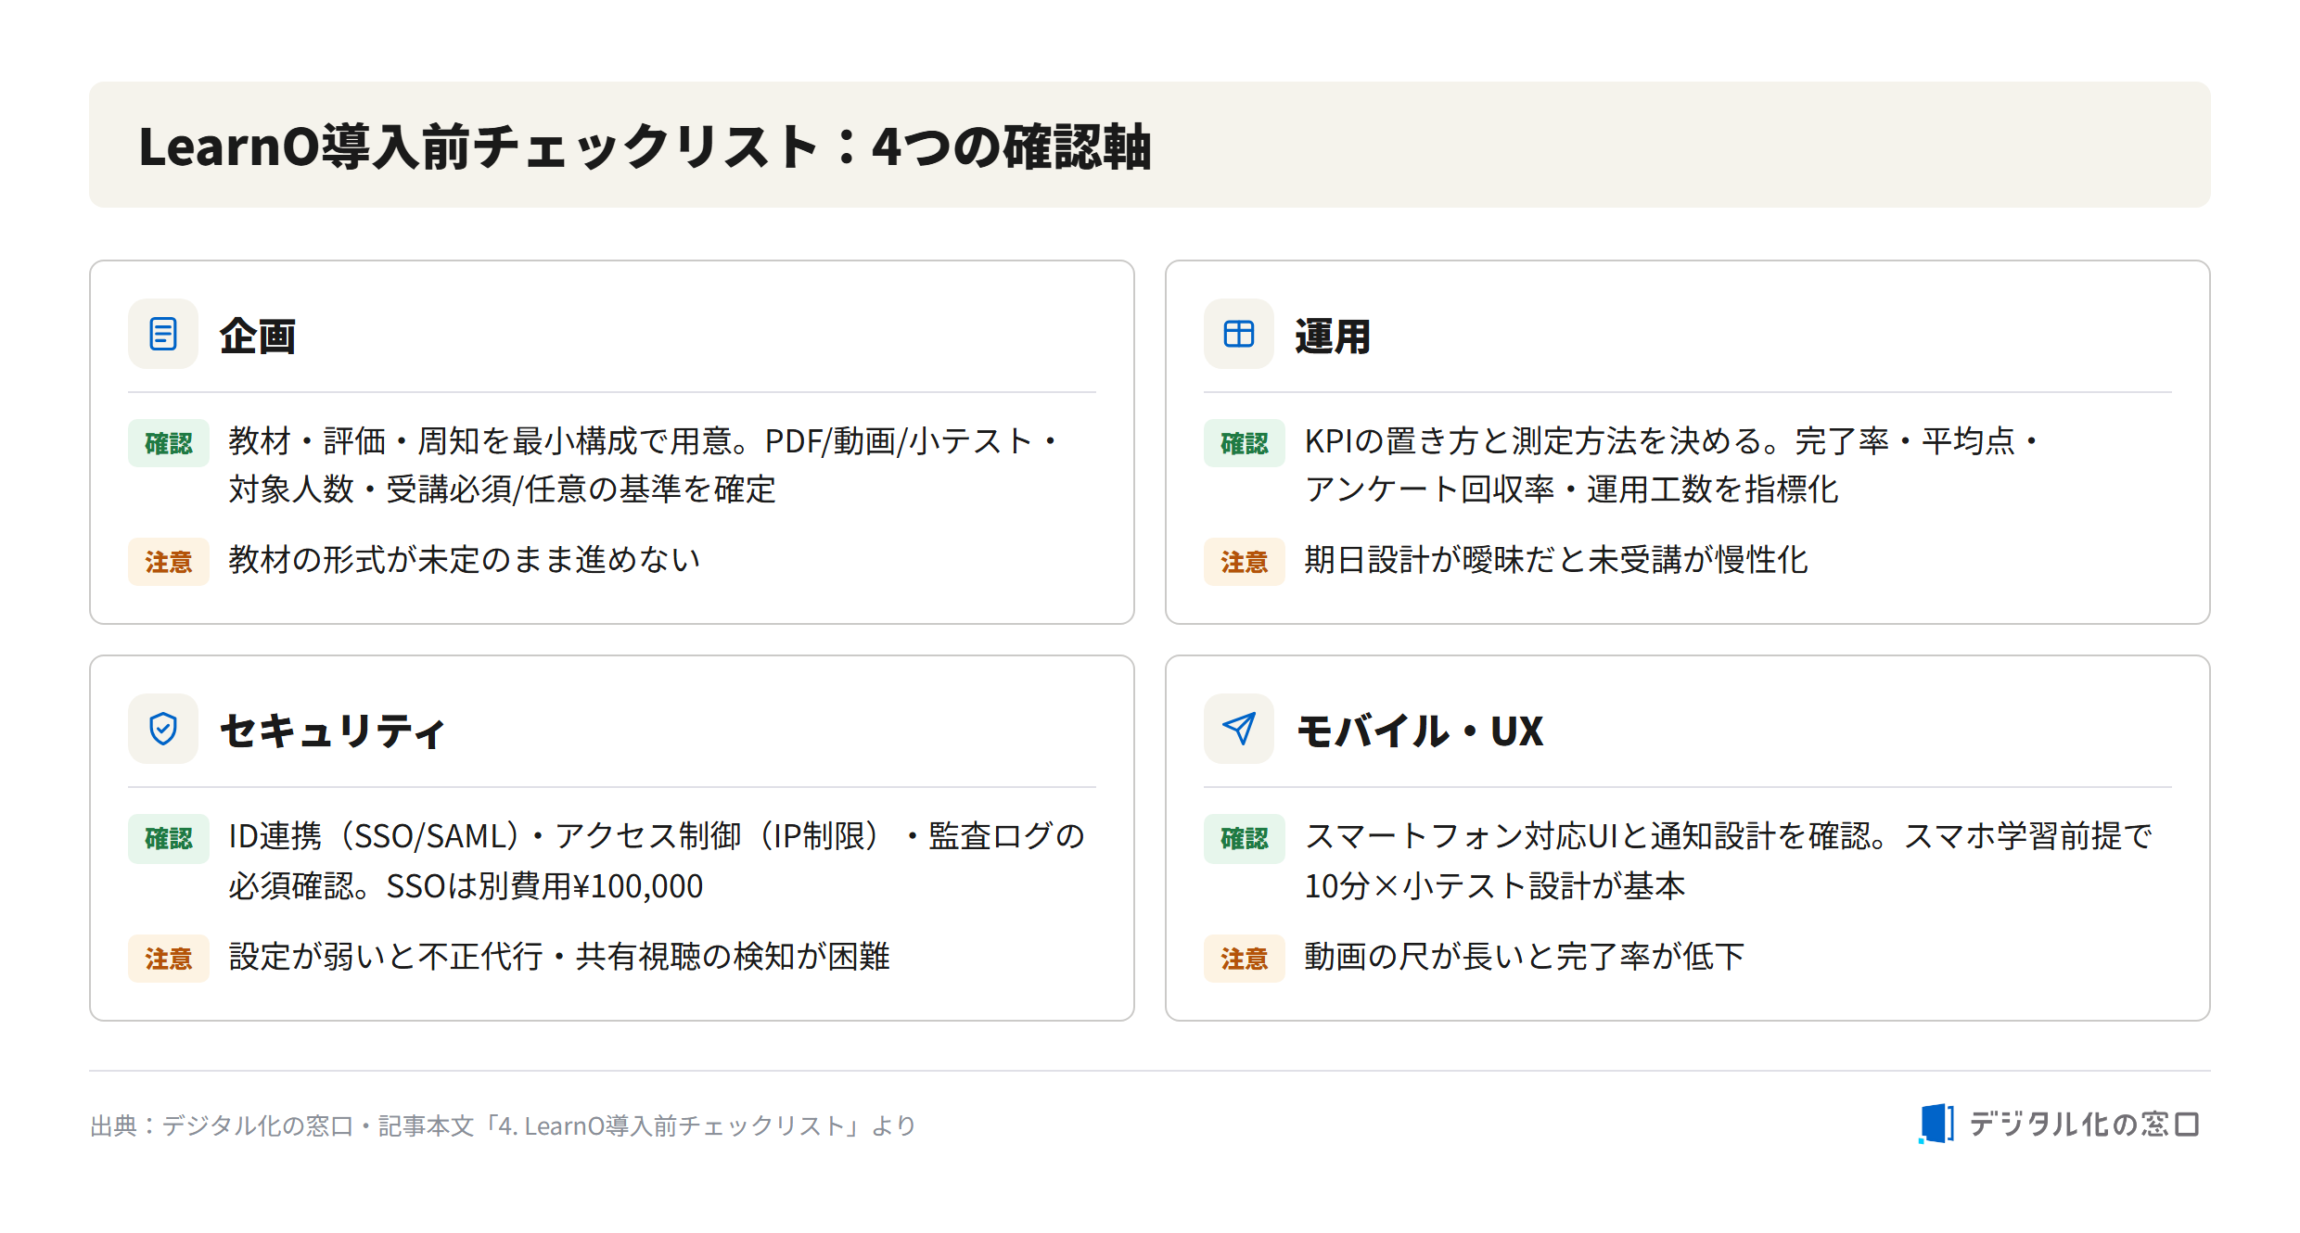Screen dimensions: 2300x1233
Task: Click text KPIの置き方と測定方法を決める
Action: pos(1533,441)
